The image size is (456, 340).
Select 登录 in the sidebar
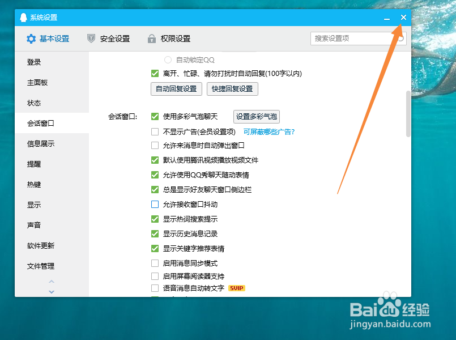(52, 62)
